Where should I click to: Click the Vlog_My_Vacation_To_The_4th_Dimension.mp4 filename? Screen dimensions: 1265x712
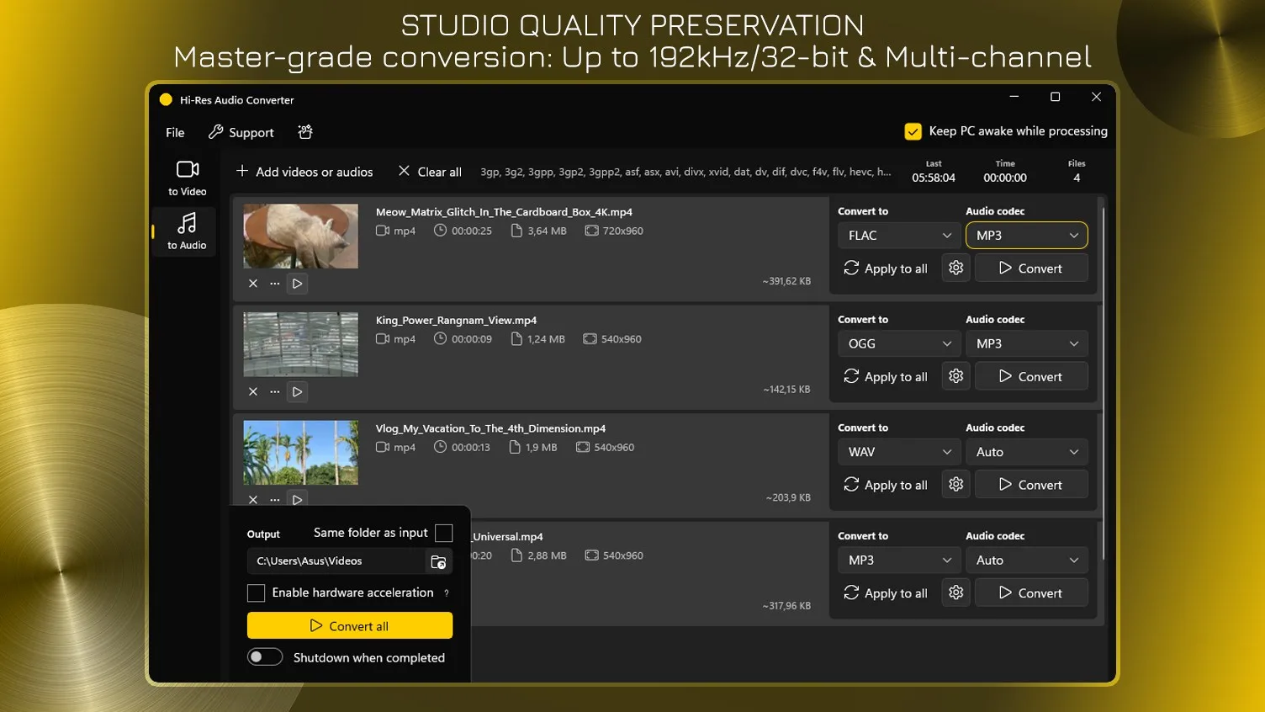click(x=490, y=428)
